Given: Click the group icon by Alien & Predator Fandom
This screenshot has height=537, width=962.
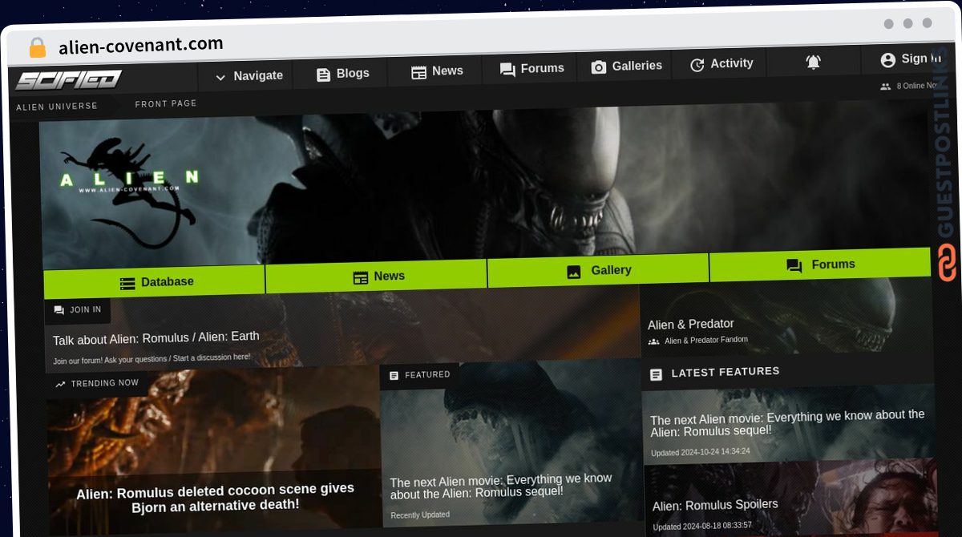Looking at the screenshot, I should [654, 341].
